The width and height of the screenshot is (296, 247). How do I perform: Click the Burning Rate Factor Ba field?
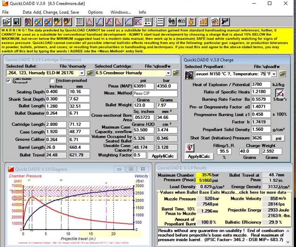coord(261,99)
